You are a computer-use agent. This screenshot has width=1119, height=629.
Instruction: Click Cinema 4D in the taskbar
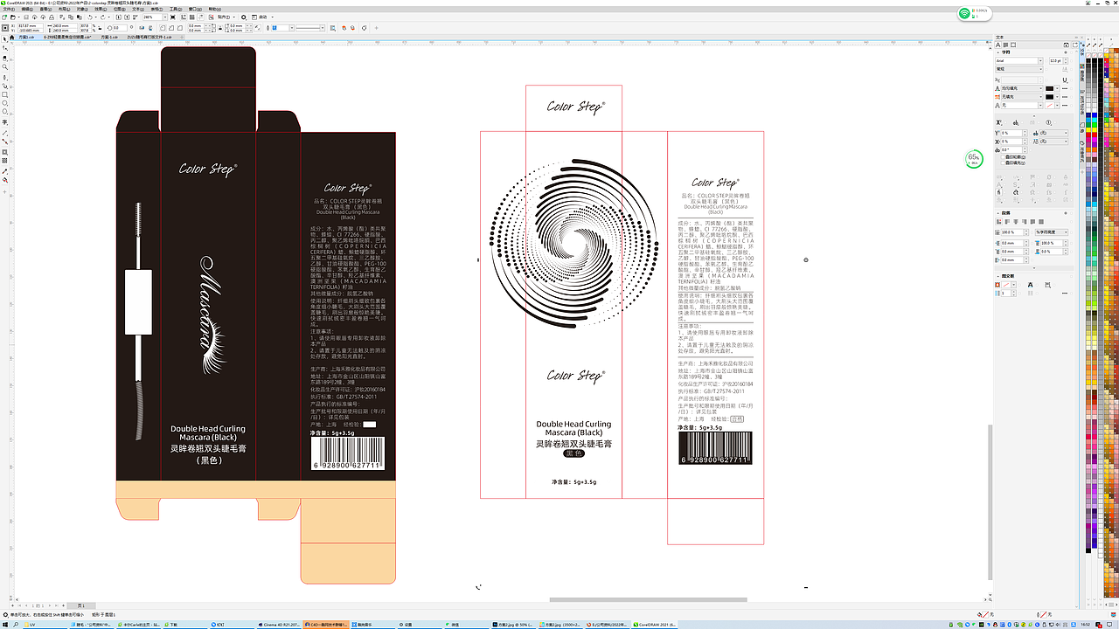point(280,625)
